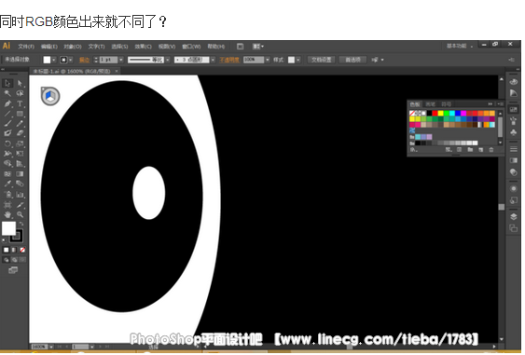This screenshot has height=355, width=525.
Task: Open variable width profile dropdown
Action: (168, 60)
